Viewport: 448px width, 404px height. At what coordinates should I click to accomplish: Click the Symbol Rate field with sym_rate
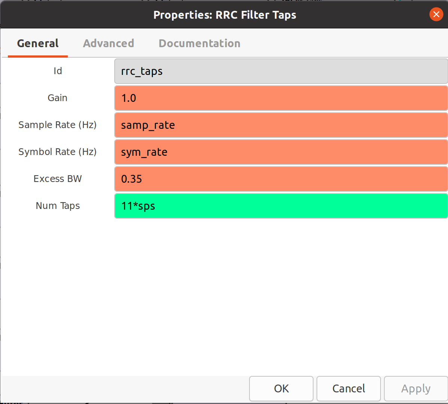pos(281,152)
